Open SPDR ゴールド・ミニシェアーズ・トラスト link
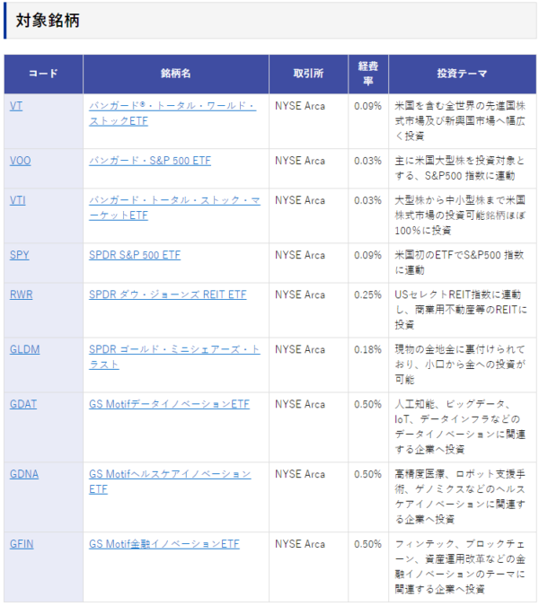539x606 pixels. coord(174,357)
